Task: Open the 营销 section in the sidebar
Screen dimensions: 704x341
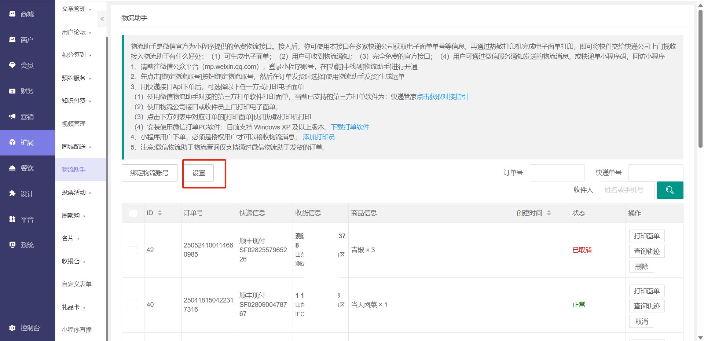Action: [27, 117]
